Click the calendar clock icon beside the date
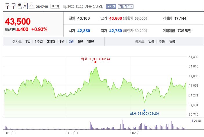The image size is (204, 137). point(65,7)
